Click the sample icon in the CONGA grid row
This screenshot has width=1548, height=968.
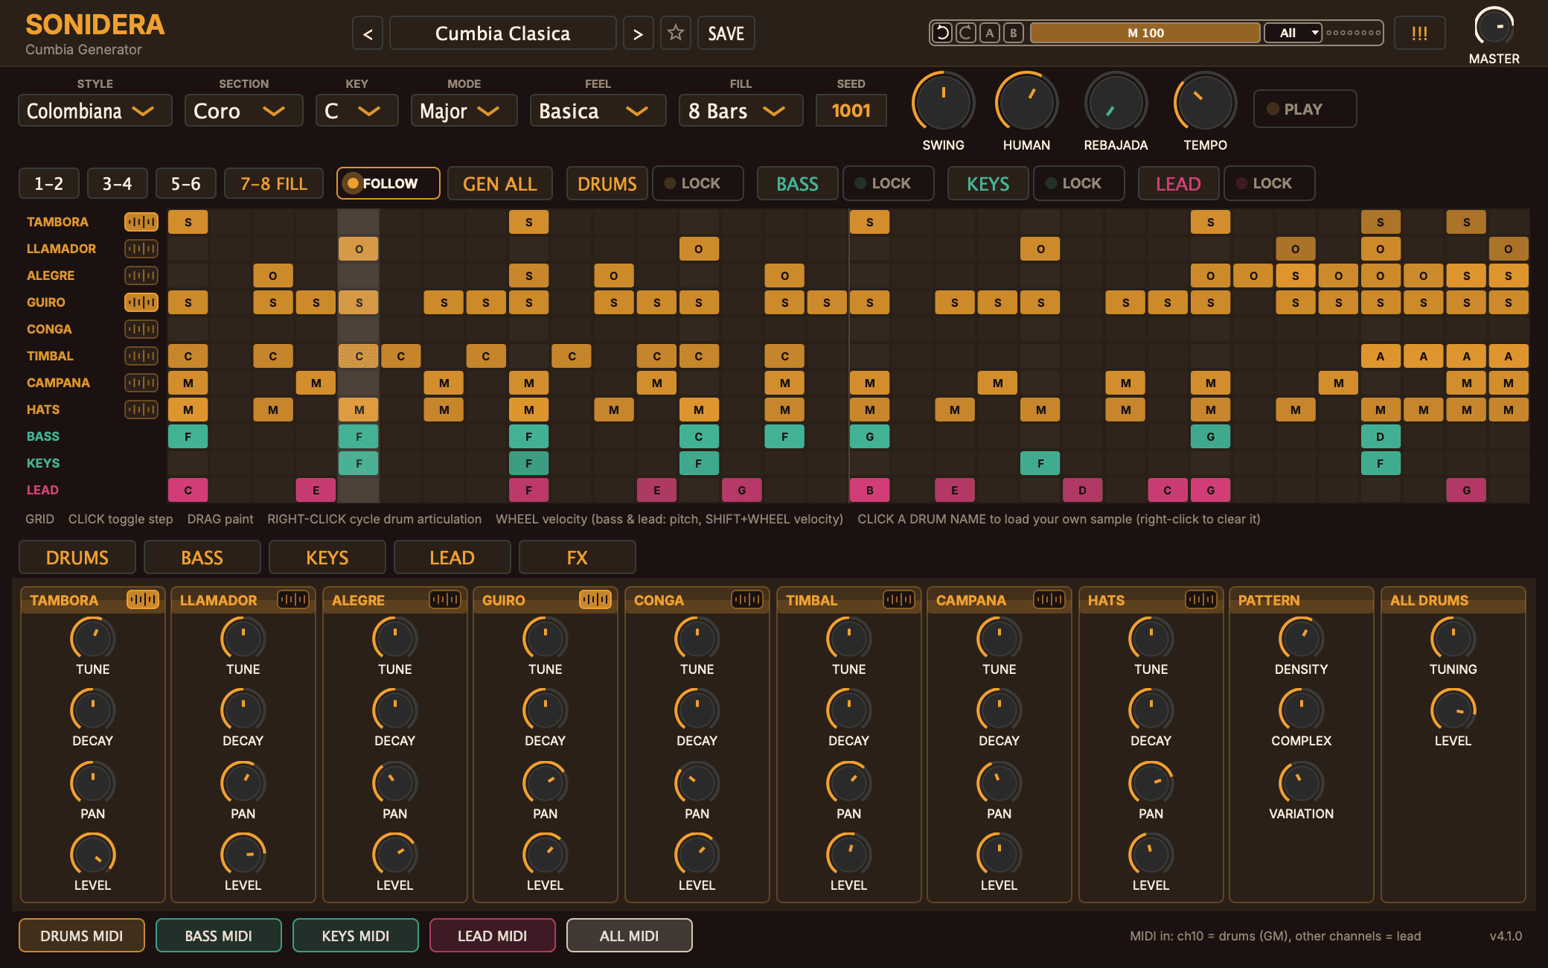point(141,329)
